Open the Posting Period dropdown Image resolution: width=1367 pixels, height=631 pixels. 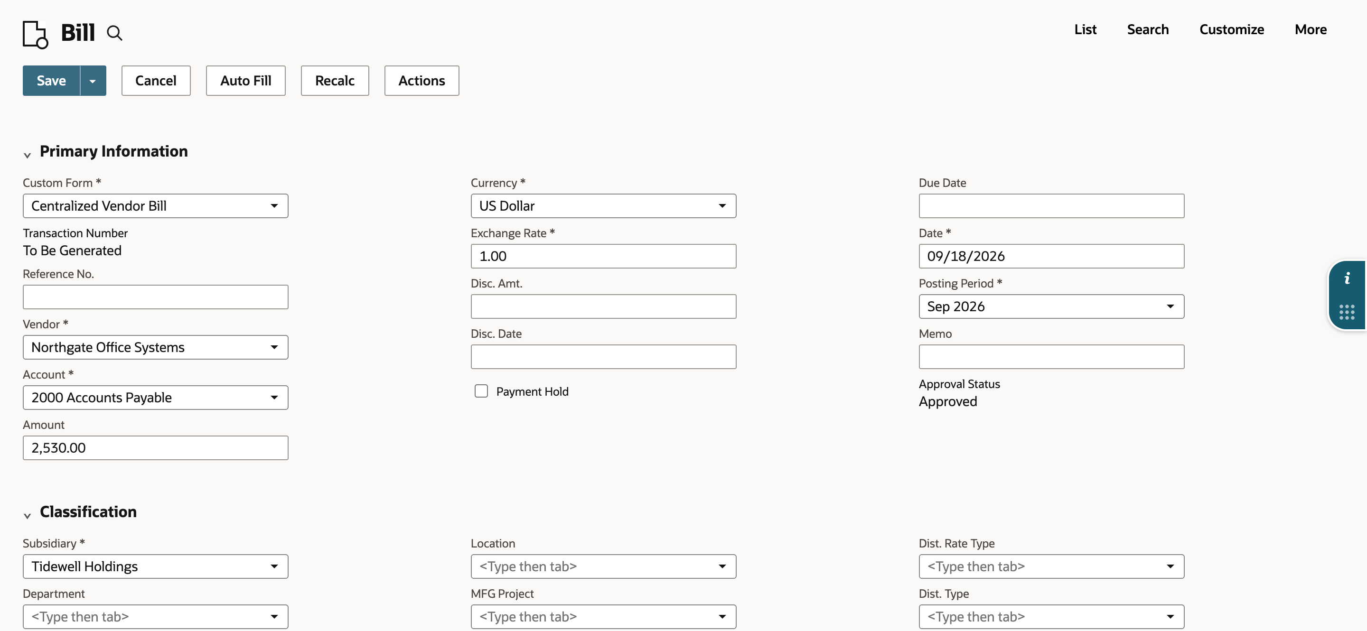[1051, 306]
